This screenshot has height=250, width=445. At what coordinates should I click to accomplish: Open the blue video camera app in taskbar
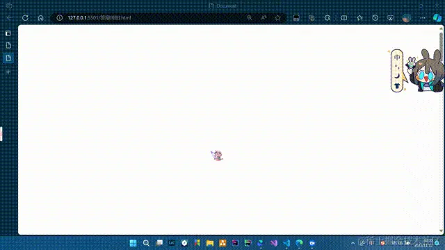click(x=312, y=243)
